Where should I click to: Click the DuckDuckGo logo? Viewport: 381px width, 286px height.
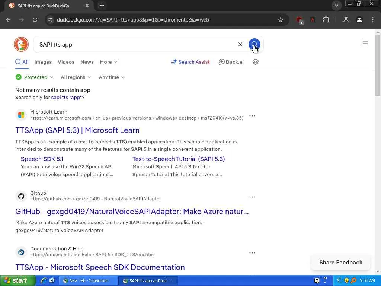point(21,44)
